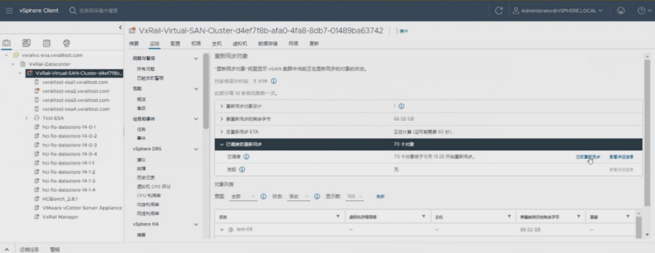Click info icon after the 意图 dropdown
The height and width of the screenshot is (253, 655).
click(x=263, y=196)
